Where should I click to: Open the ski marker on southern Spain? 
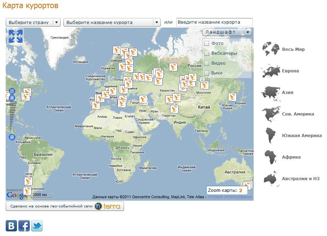tap(96, 105)
